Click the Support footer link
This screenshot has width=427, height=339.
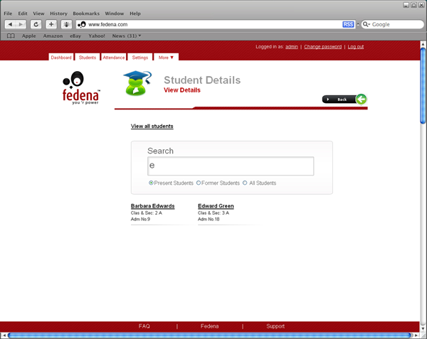coord(275,326)
